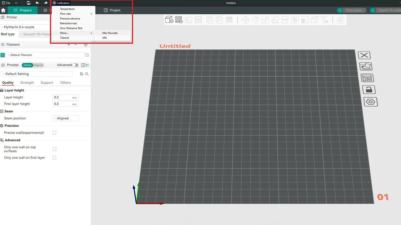Screen dimensions: 401x225
Task: Click the save floppy disk icon in top bar
Action: click(x=29, y=3)
